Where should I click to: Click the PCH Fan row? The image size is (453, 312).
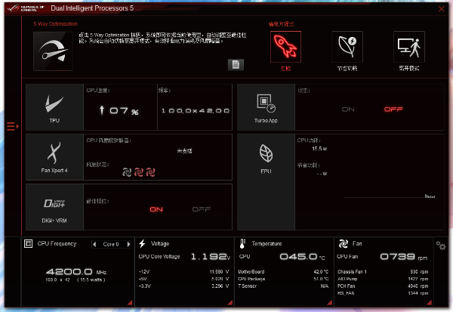pyautogui.click(x=383, y=286)
